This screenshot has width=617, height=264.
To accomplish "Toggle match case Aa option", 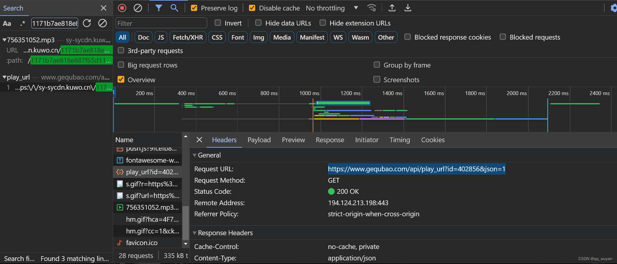I will (x=7, y=23).
